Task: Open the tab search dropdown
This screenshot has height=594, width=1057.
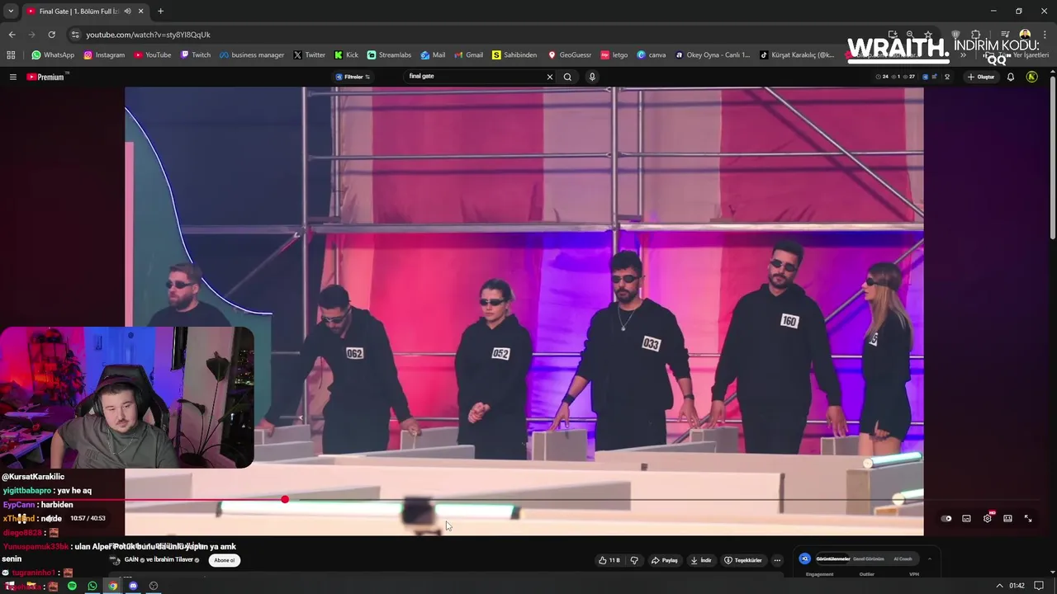Action: (11, 12)
